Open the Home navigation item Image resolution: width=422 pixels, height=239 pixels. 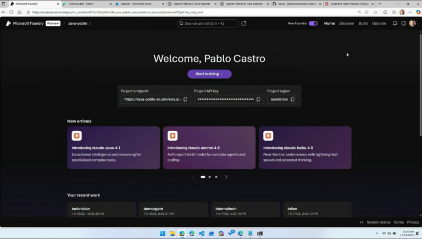coord(330,24)
